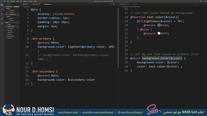This screenshot has width=207, height=116.
Task: Open More Actions menu of left editor group
Action: pyautogui.click(x=116, y=4)
